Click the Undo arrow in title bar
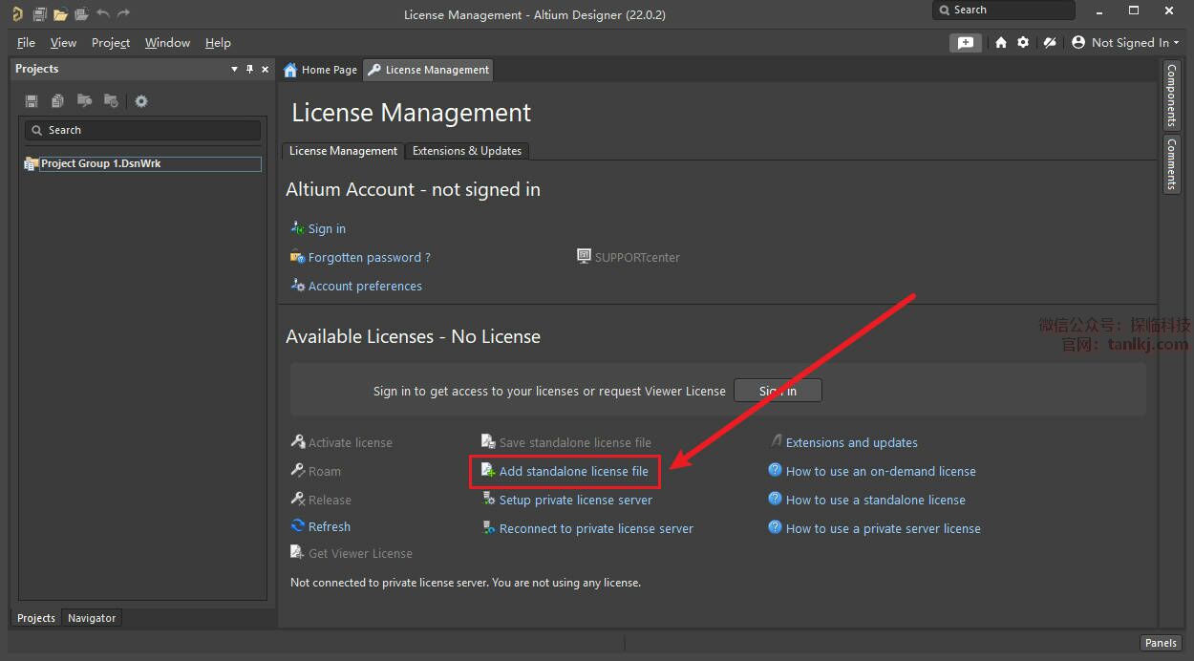 (x=102, y=13)
